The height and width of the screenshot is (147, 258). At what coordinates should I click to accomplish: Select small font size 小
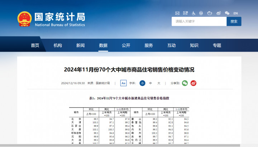[142, 83]
